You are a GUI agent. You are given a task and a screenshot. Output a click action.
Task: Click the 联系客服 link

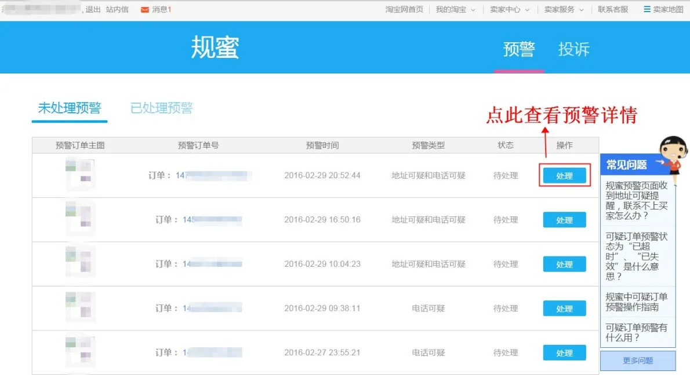[x=613, y=9]
